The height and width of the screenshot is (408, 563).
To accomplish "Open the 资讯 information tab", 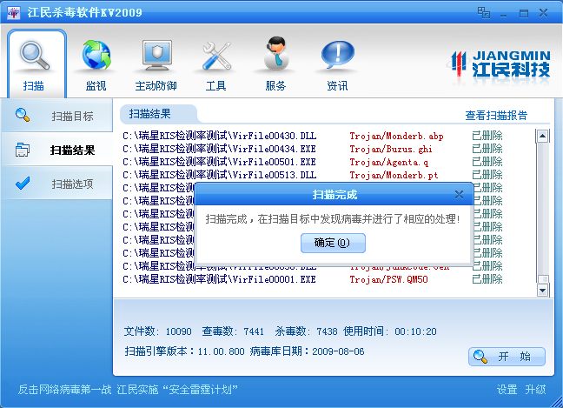I will click(x=337, y=64).
